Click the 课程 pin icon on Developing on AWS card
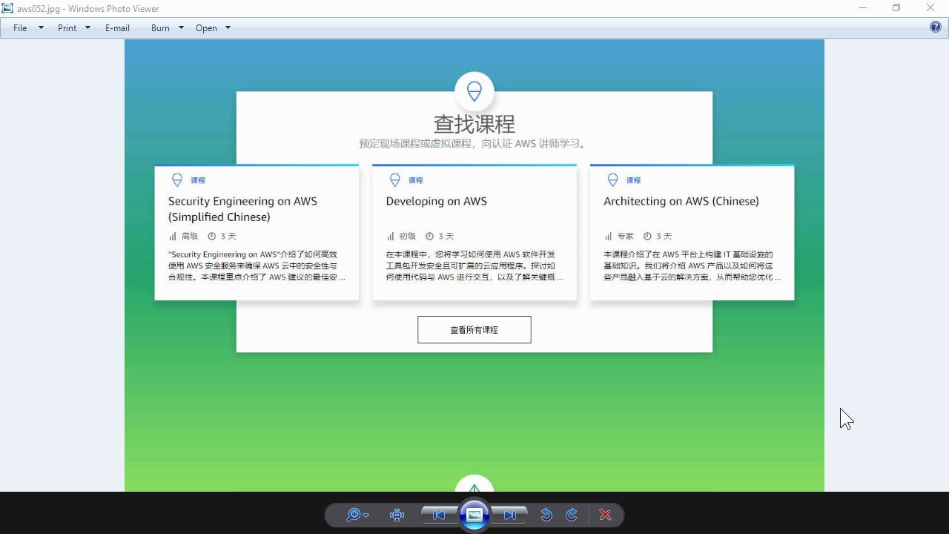Viewport: 949px width, 534px height. pyautogui.click(x=394, y=179)
